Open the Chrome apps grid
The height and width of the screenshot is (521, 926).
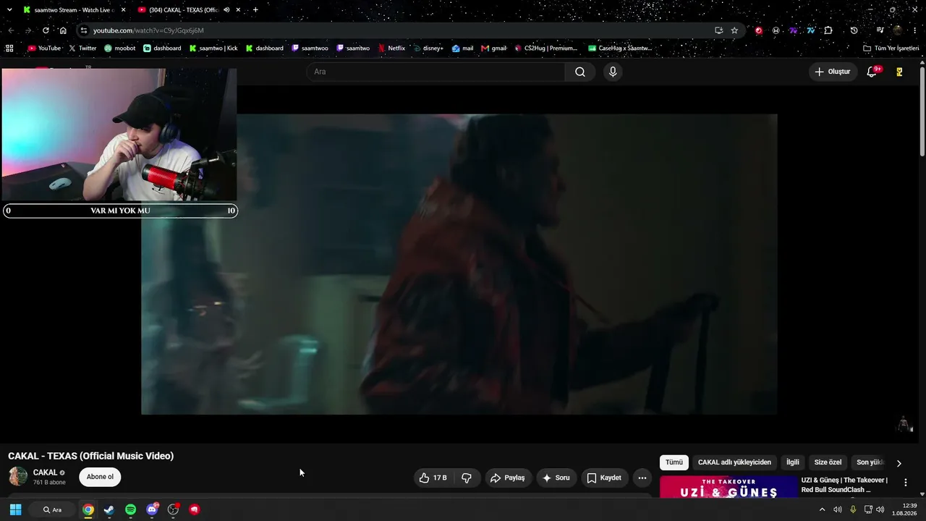pos(9,48)
